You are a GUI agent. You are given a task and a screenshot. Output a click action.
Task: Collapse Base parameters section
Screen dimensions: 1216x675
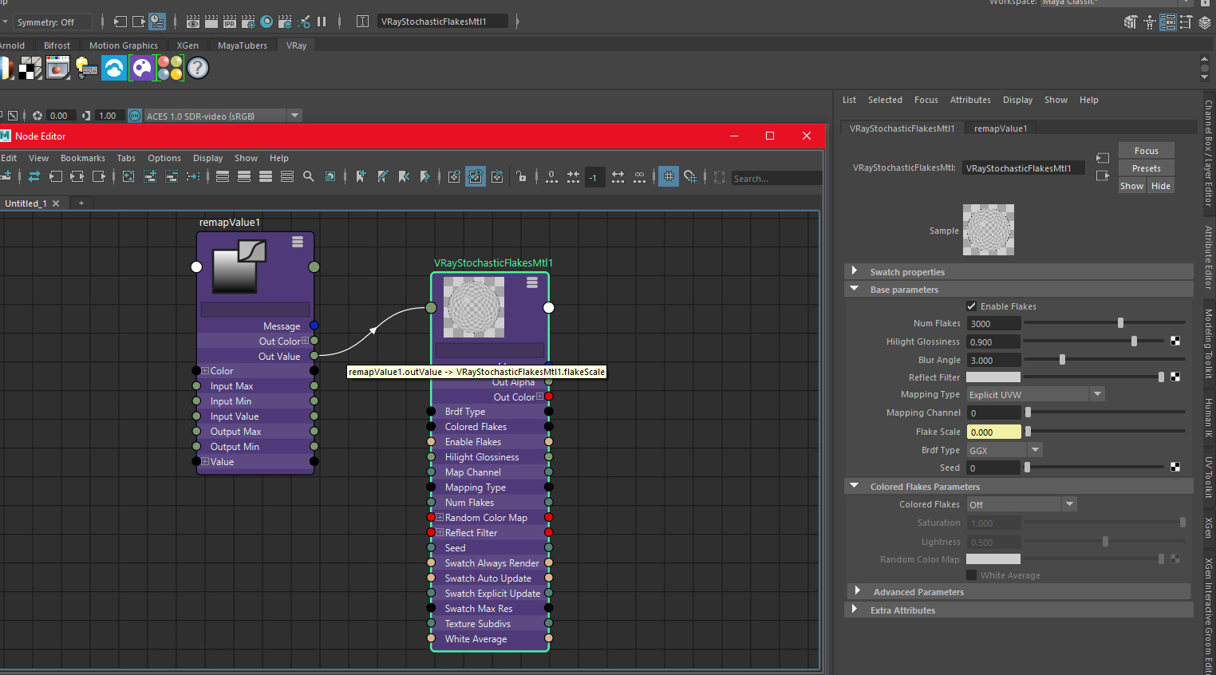tap(855, 289)
